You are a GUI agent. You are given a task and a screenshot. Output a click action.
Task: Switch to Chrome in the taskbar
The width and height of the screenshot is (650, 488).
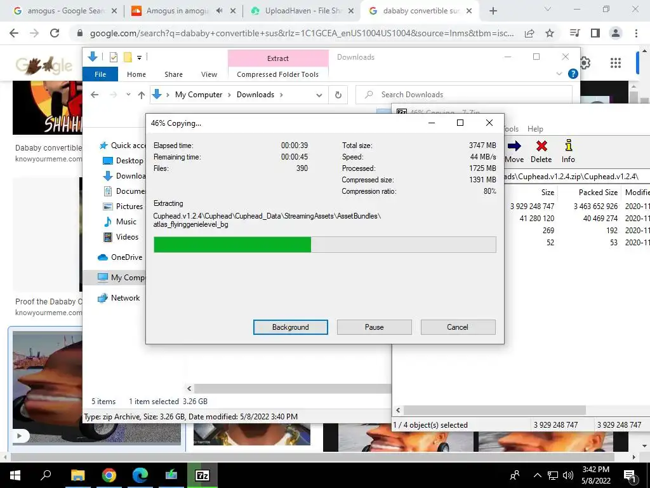109,475
